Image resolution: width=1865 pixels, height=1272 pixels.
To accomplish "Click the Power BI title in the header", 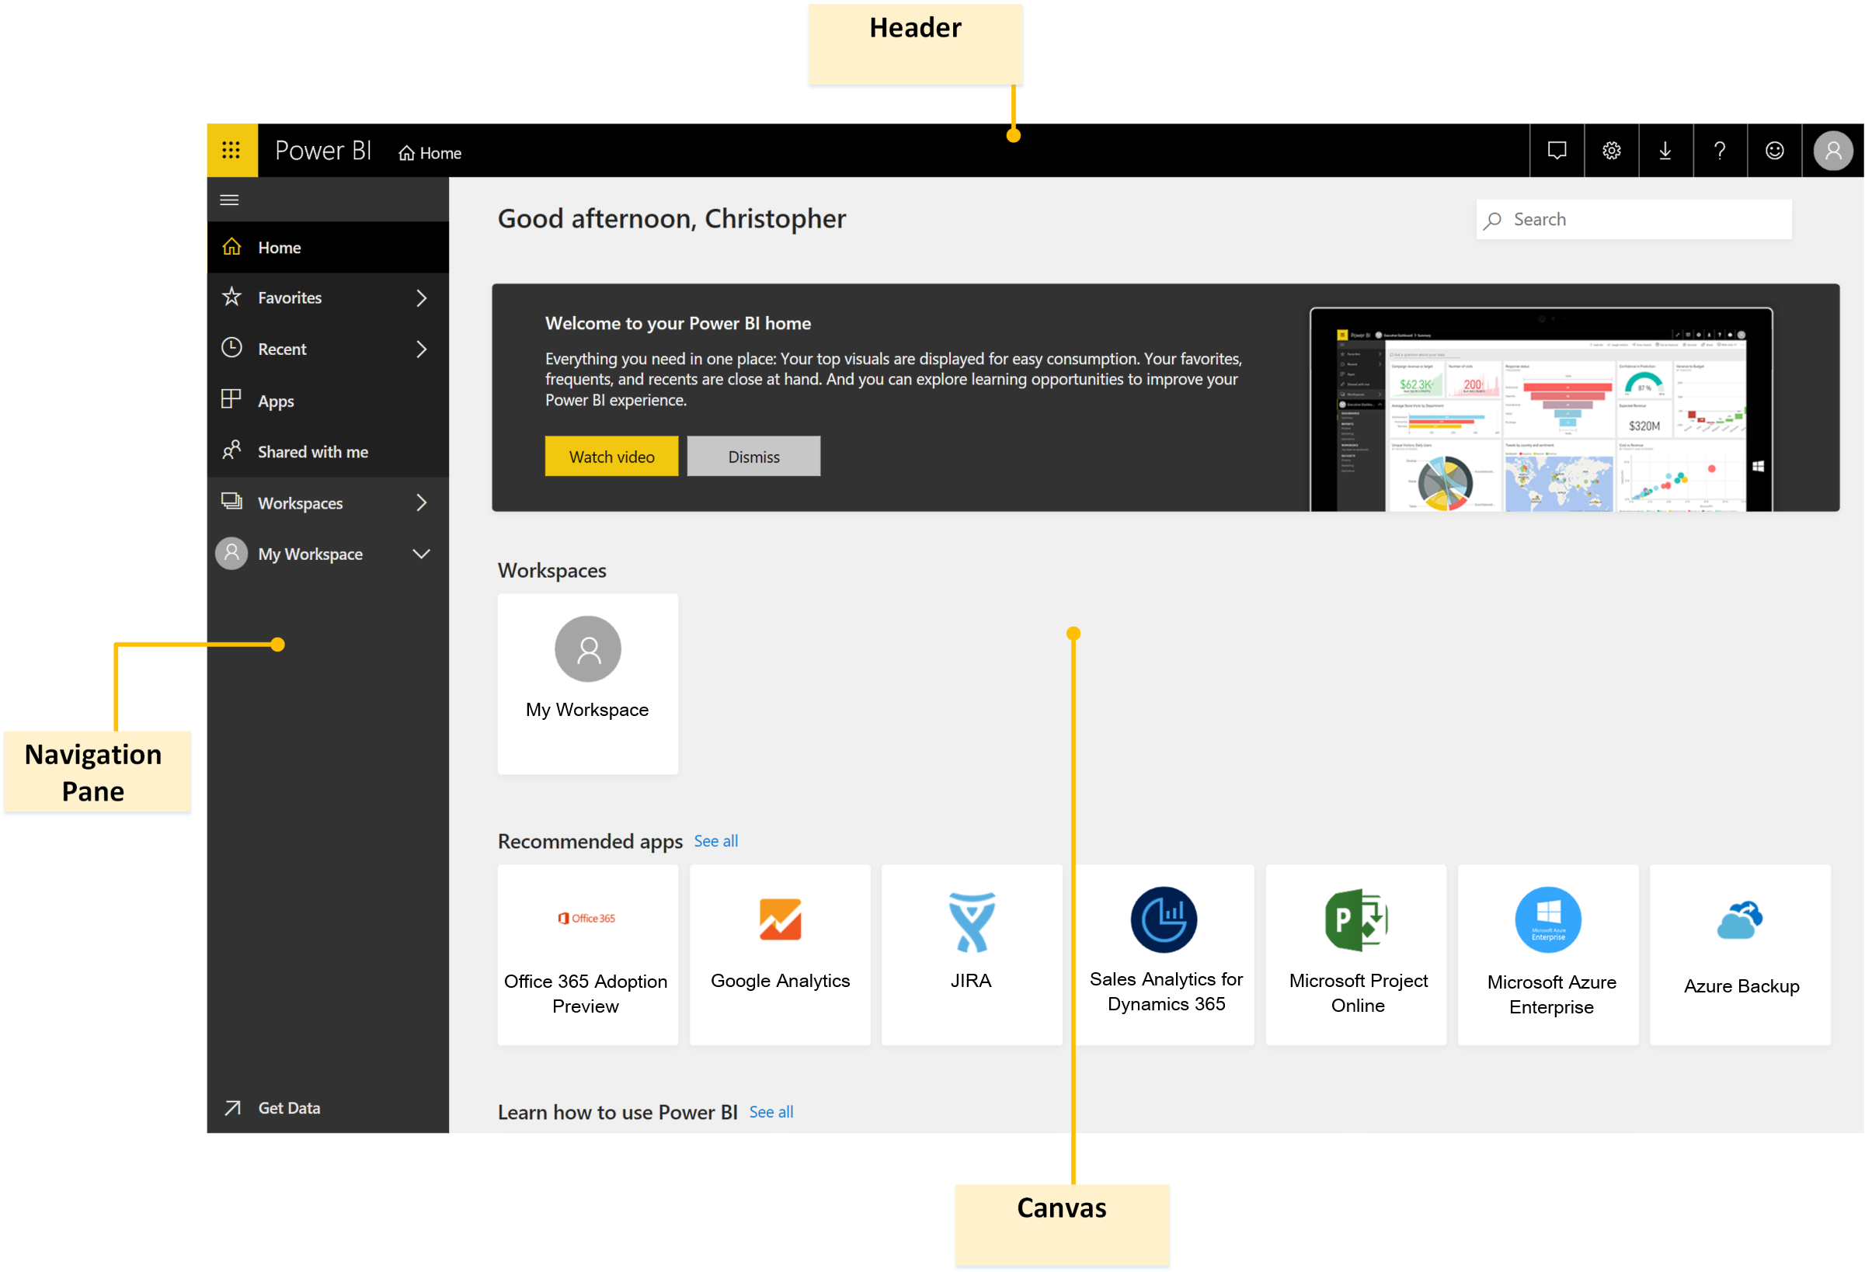I will tap(323, 151).
